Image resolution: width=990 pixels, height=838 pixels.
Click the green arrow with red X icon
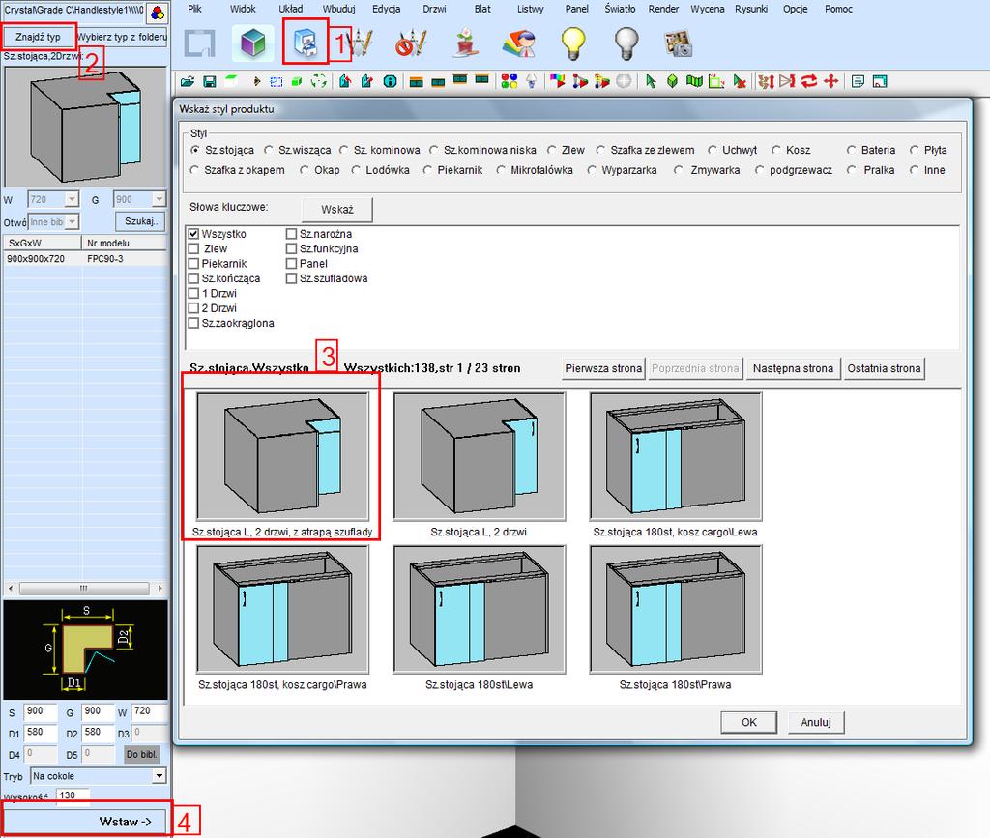click(740, 81)
